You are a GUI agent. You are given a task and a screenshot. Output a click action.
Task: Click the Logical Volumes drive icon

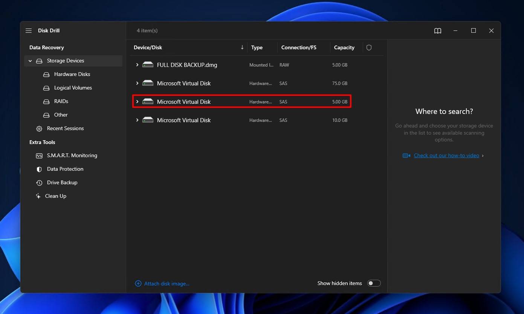pyautogui.click(x=46, y=88)
